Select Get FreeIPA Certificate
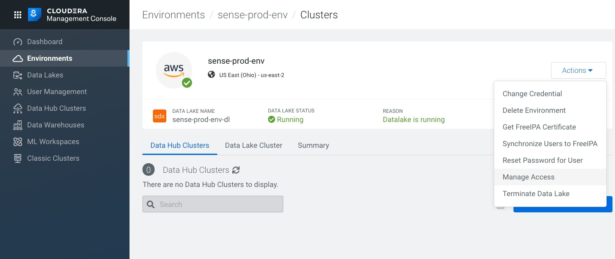Screen dimensions: 615x259 point(550,127)
